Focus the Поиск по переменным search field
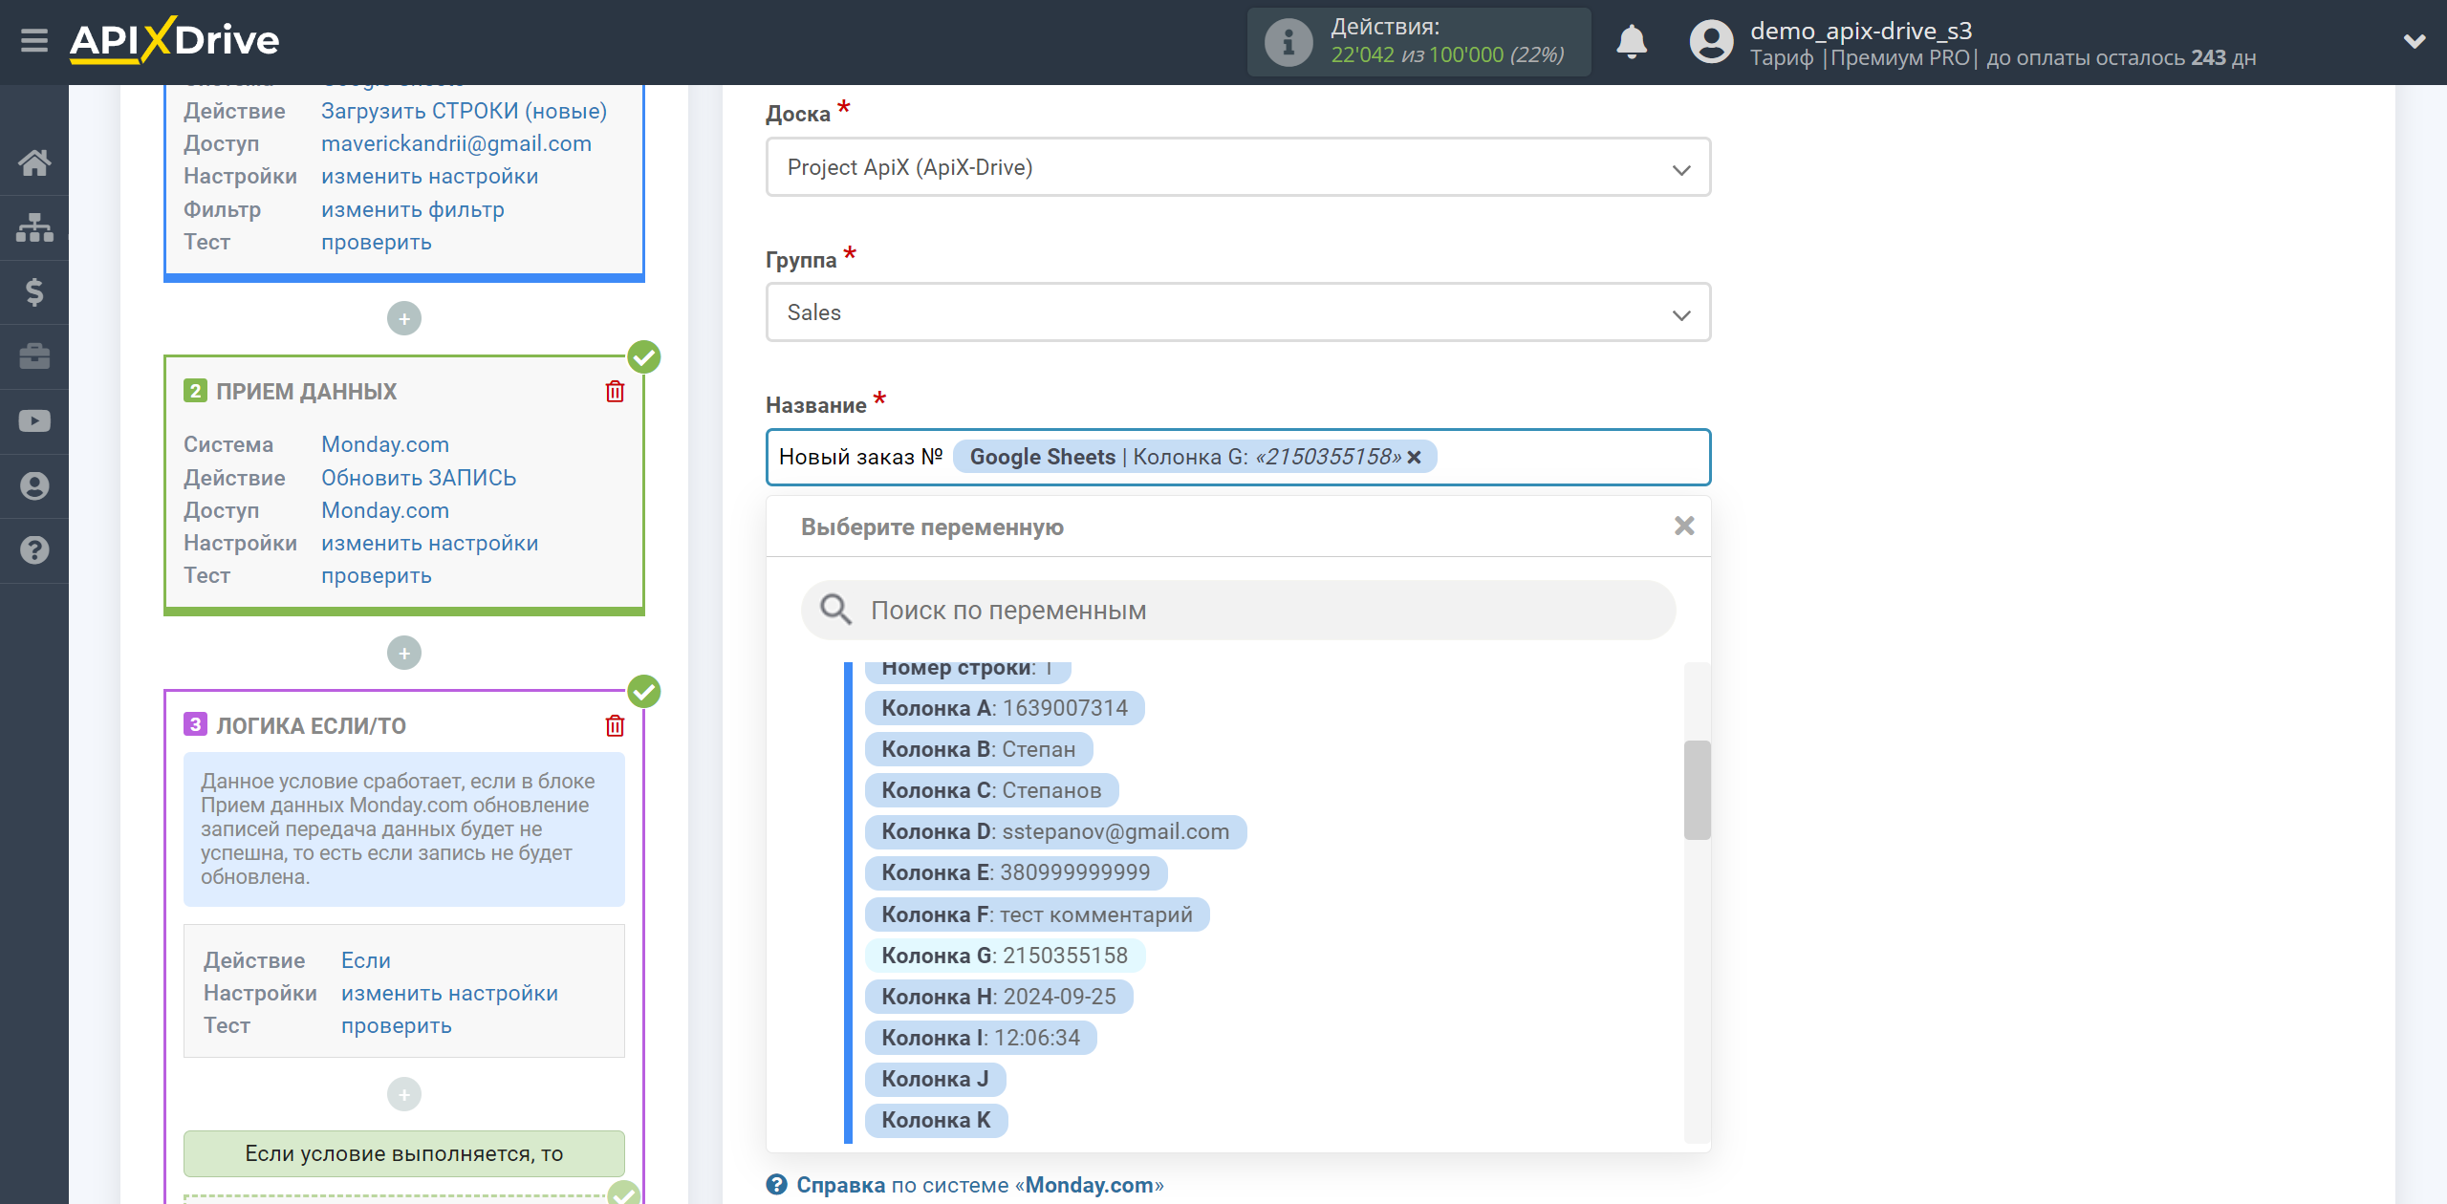 point(1238,610)
